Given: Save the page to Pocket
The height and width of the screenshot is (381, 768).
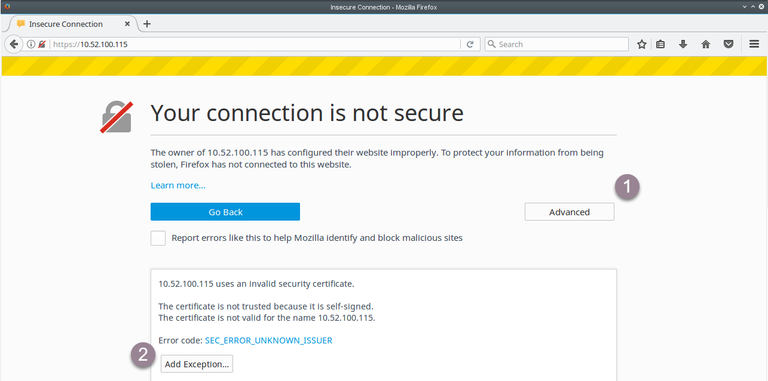Looking at the screenshot, I should tap(729, 44).
